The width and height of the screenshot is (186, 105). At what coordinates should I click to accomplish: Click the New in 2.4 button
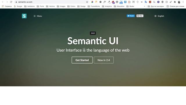(104, 60)
